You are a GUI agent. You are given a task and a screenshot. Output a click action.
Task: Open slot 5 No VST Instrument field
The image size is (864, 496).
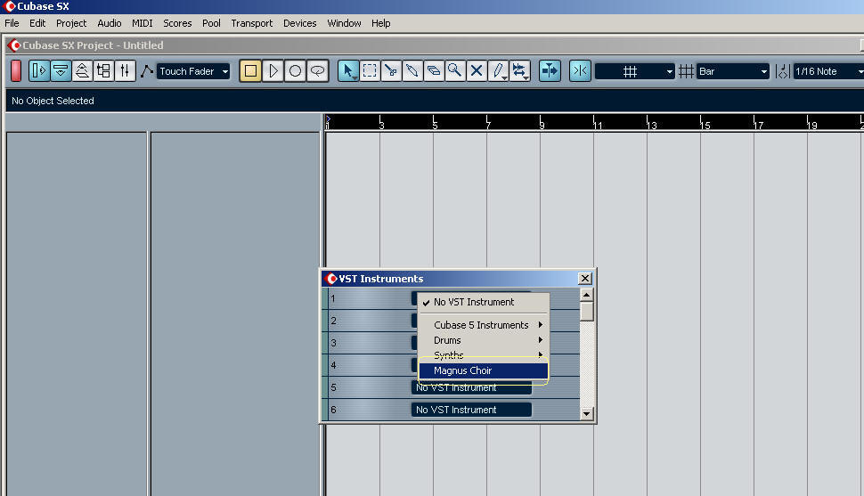tap(471, 387)
